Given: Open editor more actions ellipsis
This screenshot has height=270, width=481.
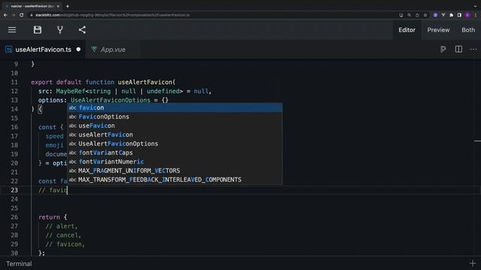Looking at the screenshot, I should 473,49.
